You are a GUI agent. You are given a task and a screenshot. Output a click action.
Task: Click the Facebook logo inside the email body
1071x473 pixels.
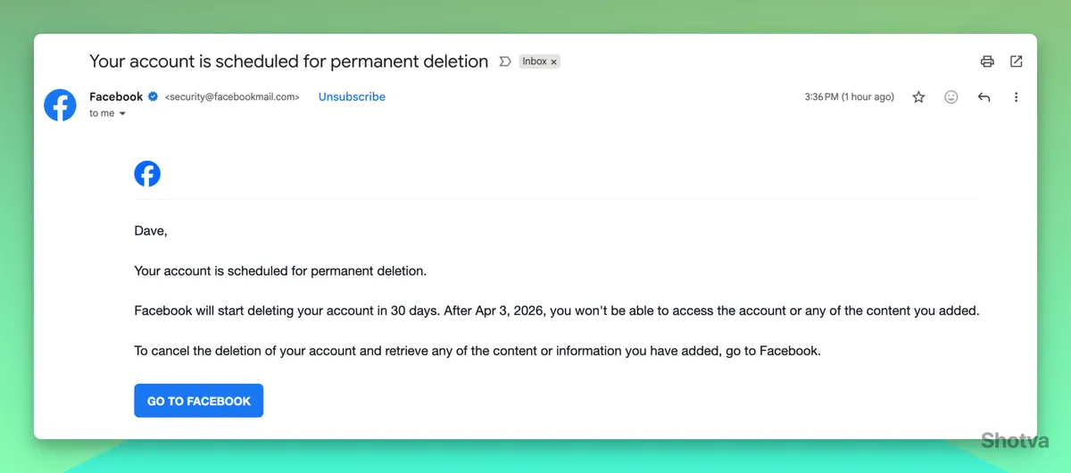point(147,173)
